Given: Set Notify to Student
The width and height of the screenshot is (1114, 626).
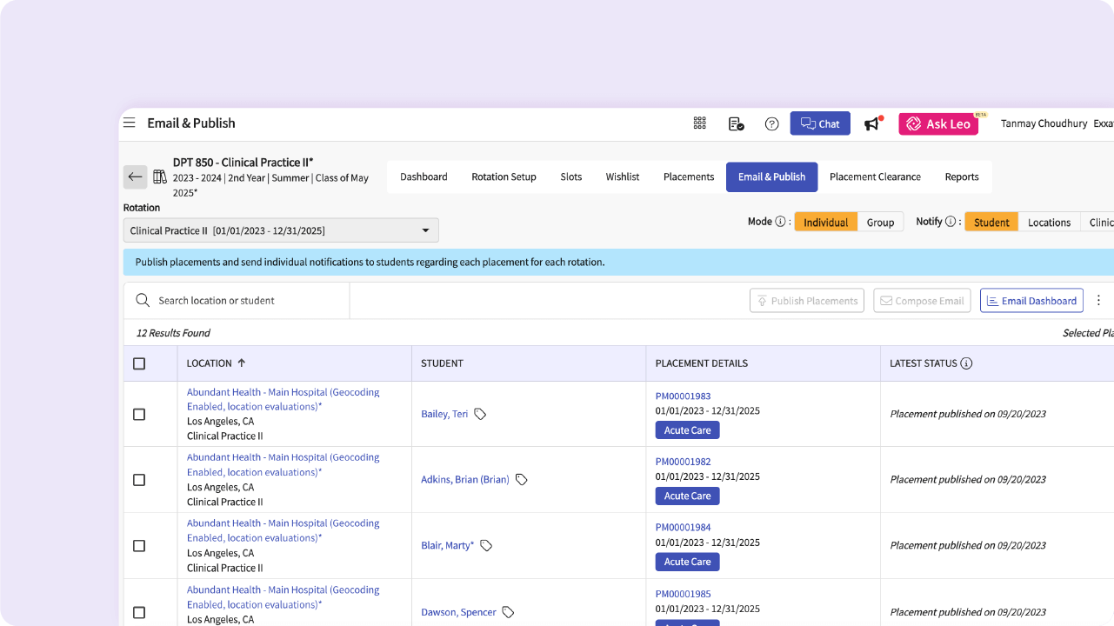Looking at the screenshot, I should click(991, 222).
